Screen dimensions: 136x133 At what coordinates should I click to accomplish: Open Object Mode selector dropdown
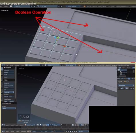click(x=30, y=125)
